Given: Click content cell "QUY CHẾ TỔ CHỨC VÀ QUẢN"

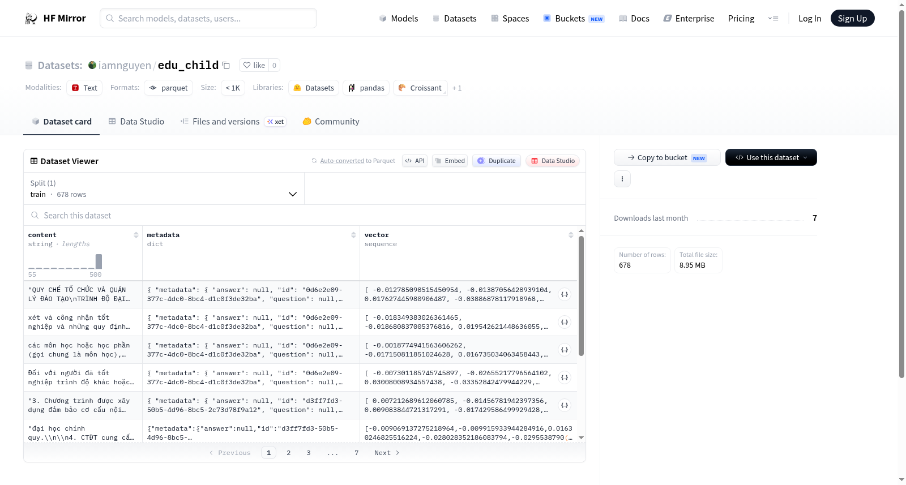Looking at the screenshot, I should tap(83, 294).
